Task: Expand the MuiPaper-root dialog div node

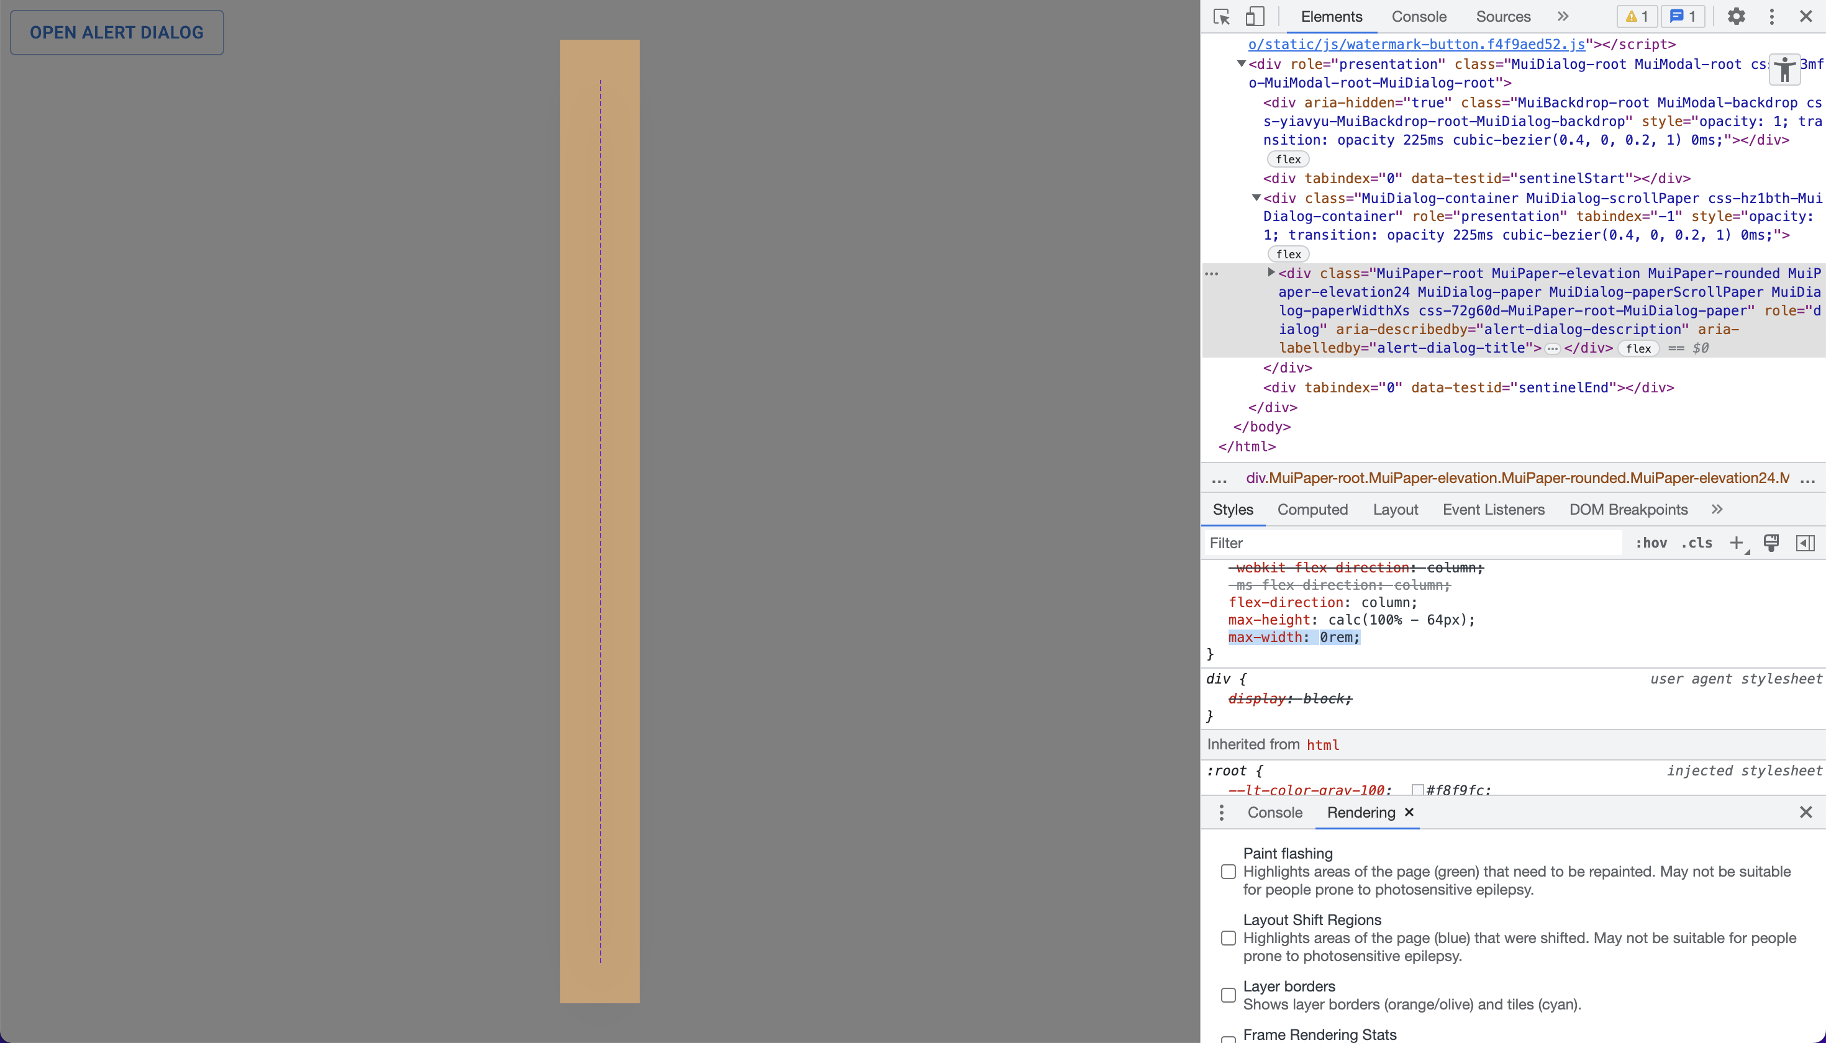Action: [x=1271, y=273]
